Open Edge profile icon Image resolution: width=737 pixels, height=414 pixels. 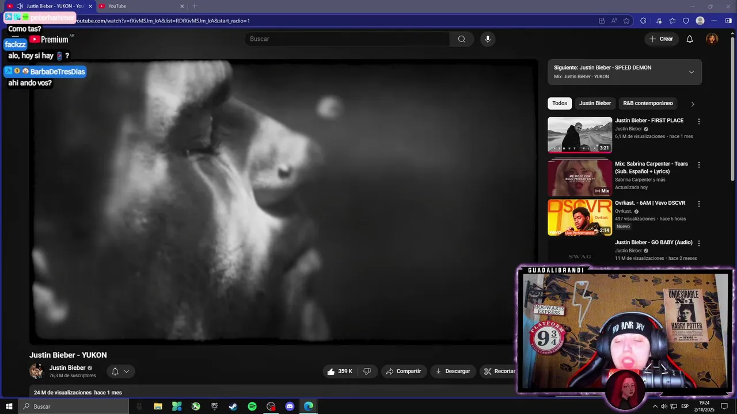(700, 21)
